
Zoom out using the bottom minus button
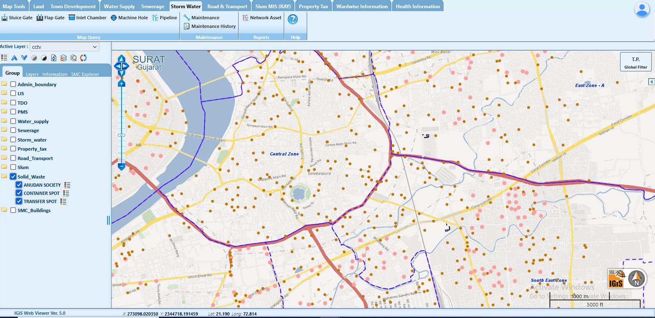coord(122,167)
